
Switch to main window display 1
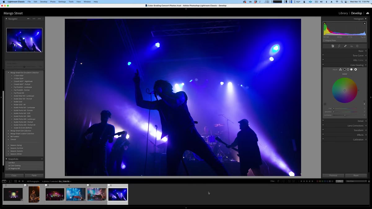4,181
